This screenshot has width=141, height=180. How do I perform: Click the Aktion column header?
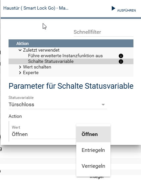pos(71,43)
